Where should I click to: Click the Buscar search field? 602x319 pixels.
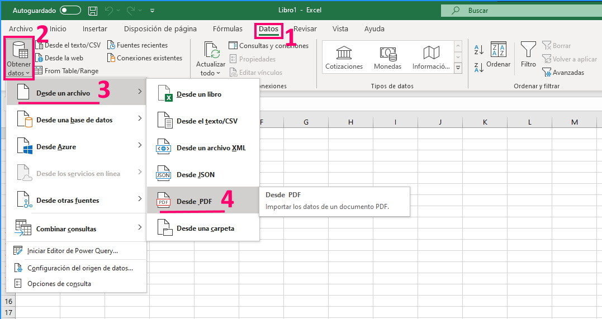(522, 11)
